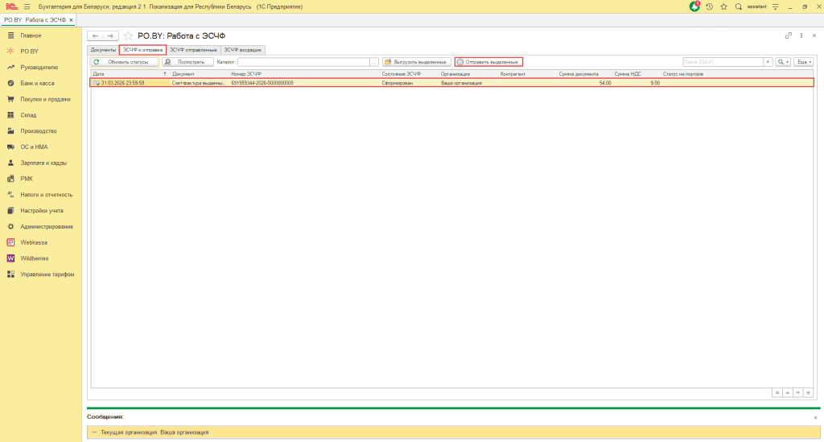The image size is (824, 442).
Task: Open the notifications bell icon
Action: click(695, 6)
